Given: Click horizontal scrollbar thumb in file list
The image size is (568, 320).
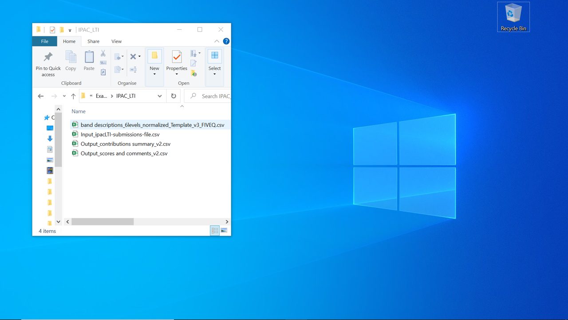Looking at the screenshot, I should pos(103,221).
